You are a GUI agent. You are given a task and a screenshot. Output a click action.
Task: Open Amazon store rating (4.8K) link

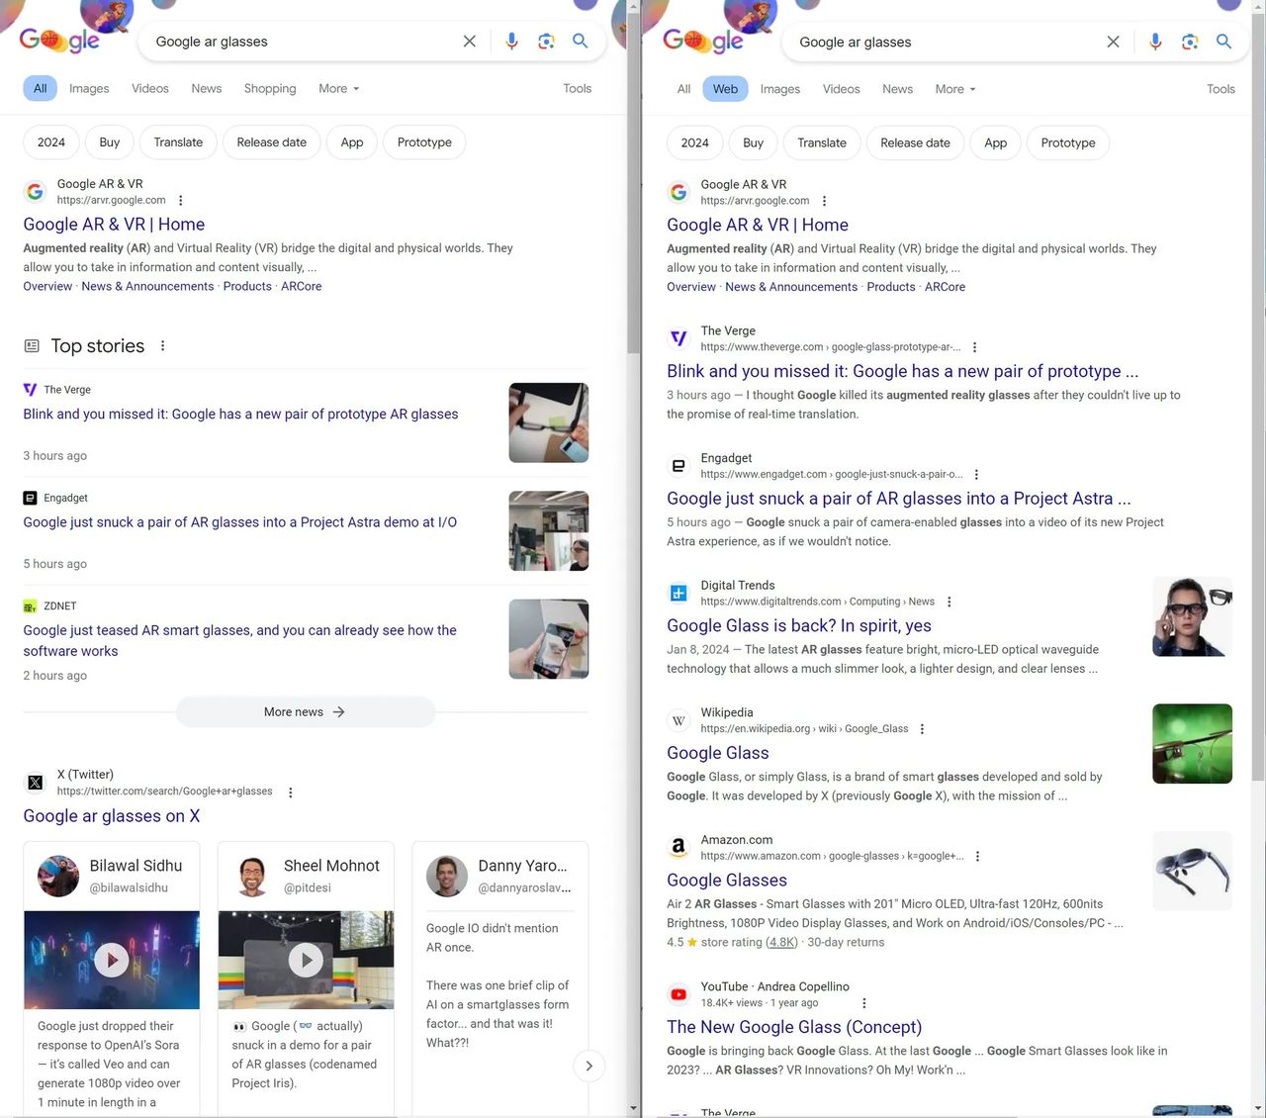pyautogui.click(x=781, y=942)
